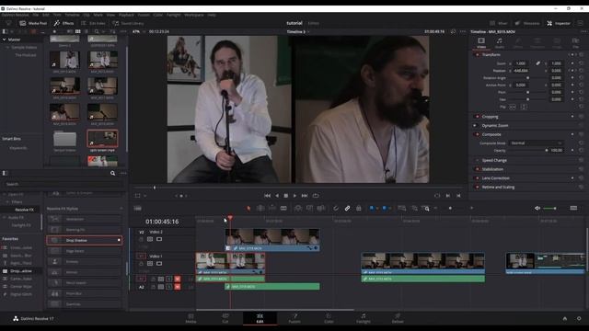Toggle the Composite section enable switch

[478, 134]
